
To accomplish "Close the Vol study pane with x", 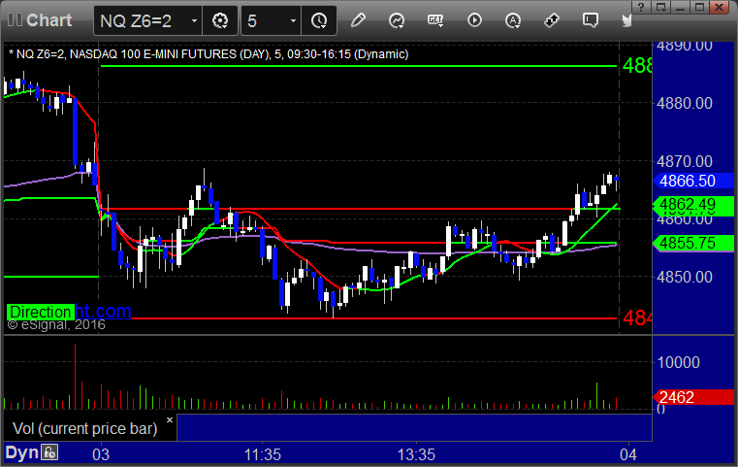I will 170,419.
